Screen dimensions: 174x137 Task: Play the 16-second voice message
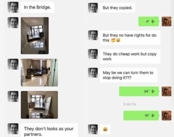(x=141, y=116)
